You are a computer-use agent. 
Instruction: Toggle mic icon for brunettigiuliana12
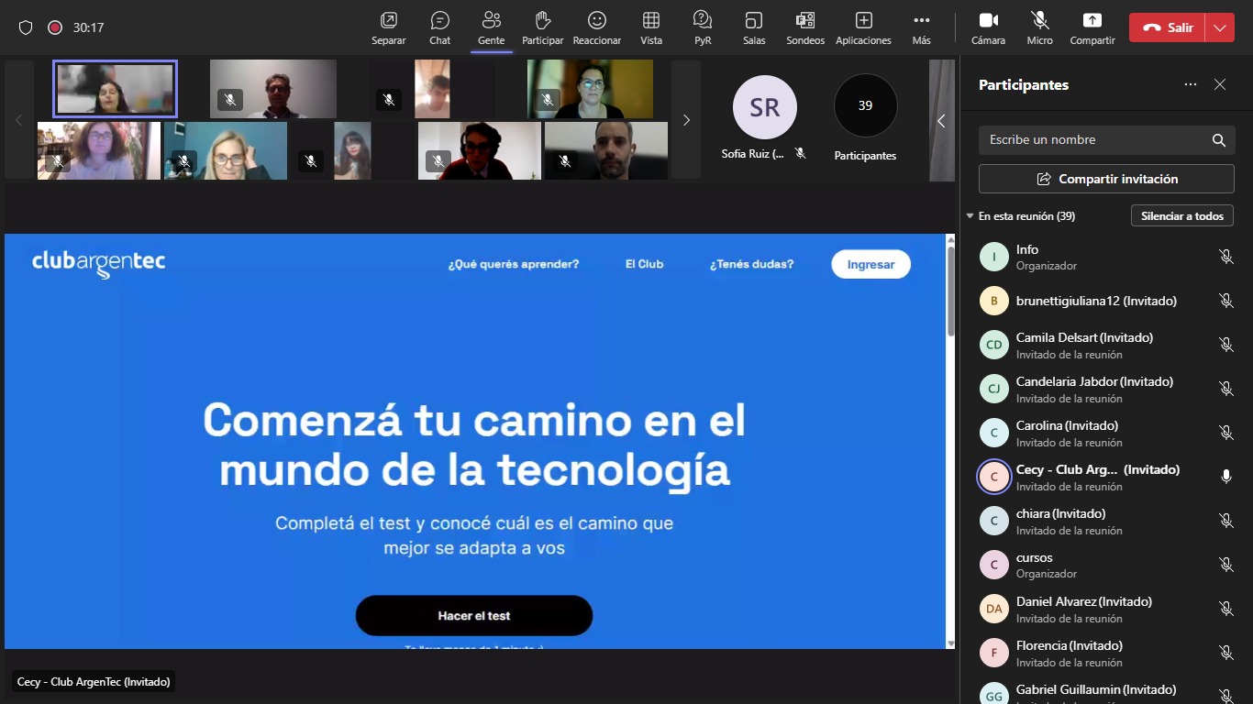pyautogui.click(x=1225, y=301)
